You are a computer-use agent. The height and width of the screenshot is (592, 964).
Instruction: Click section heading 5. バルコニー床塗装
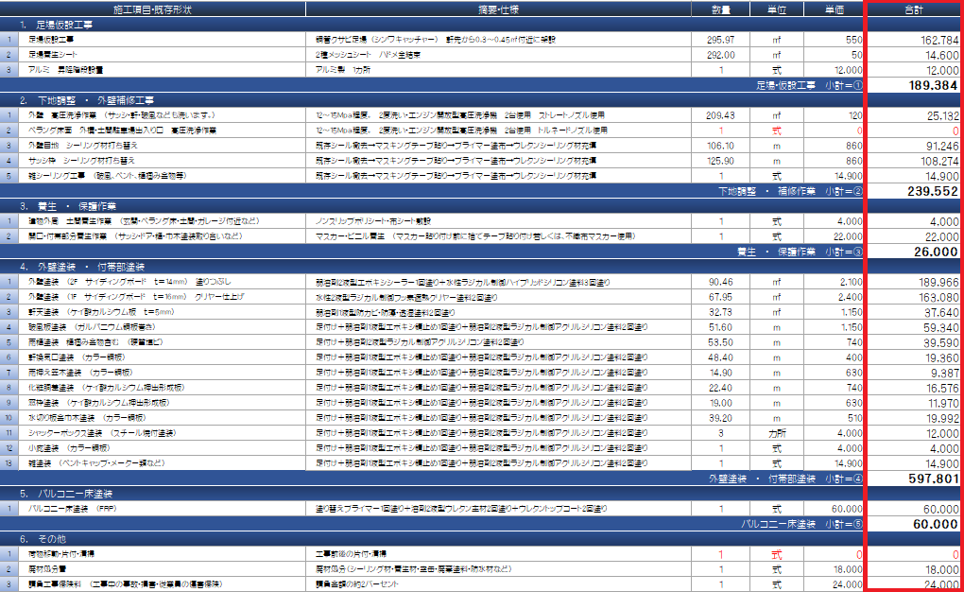click(x=66, y=494)
